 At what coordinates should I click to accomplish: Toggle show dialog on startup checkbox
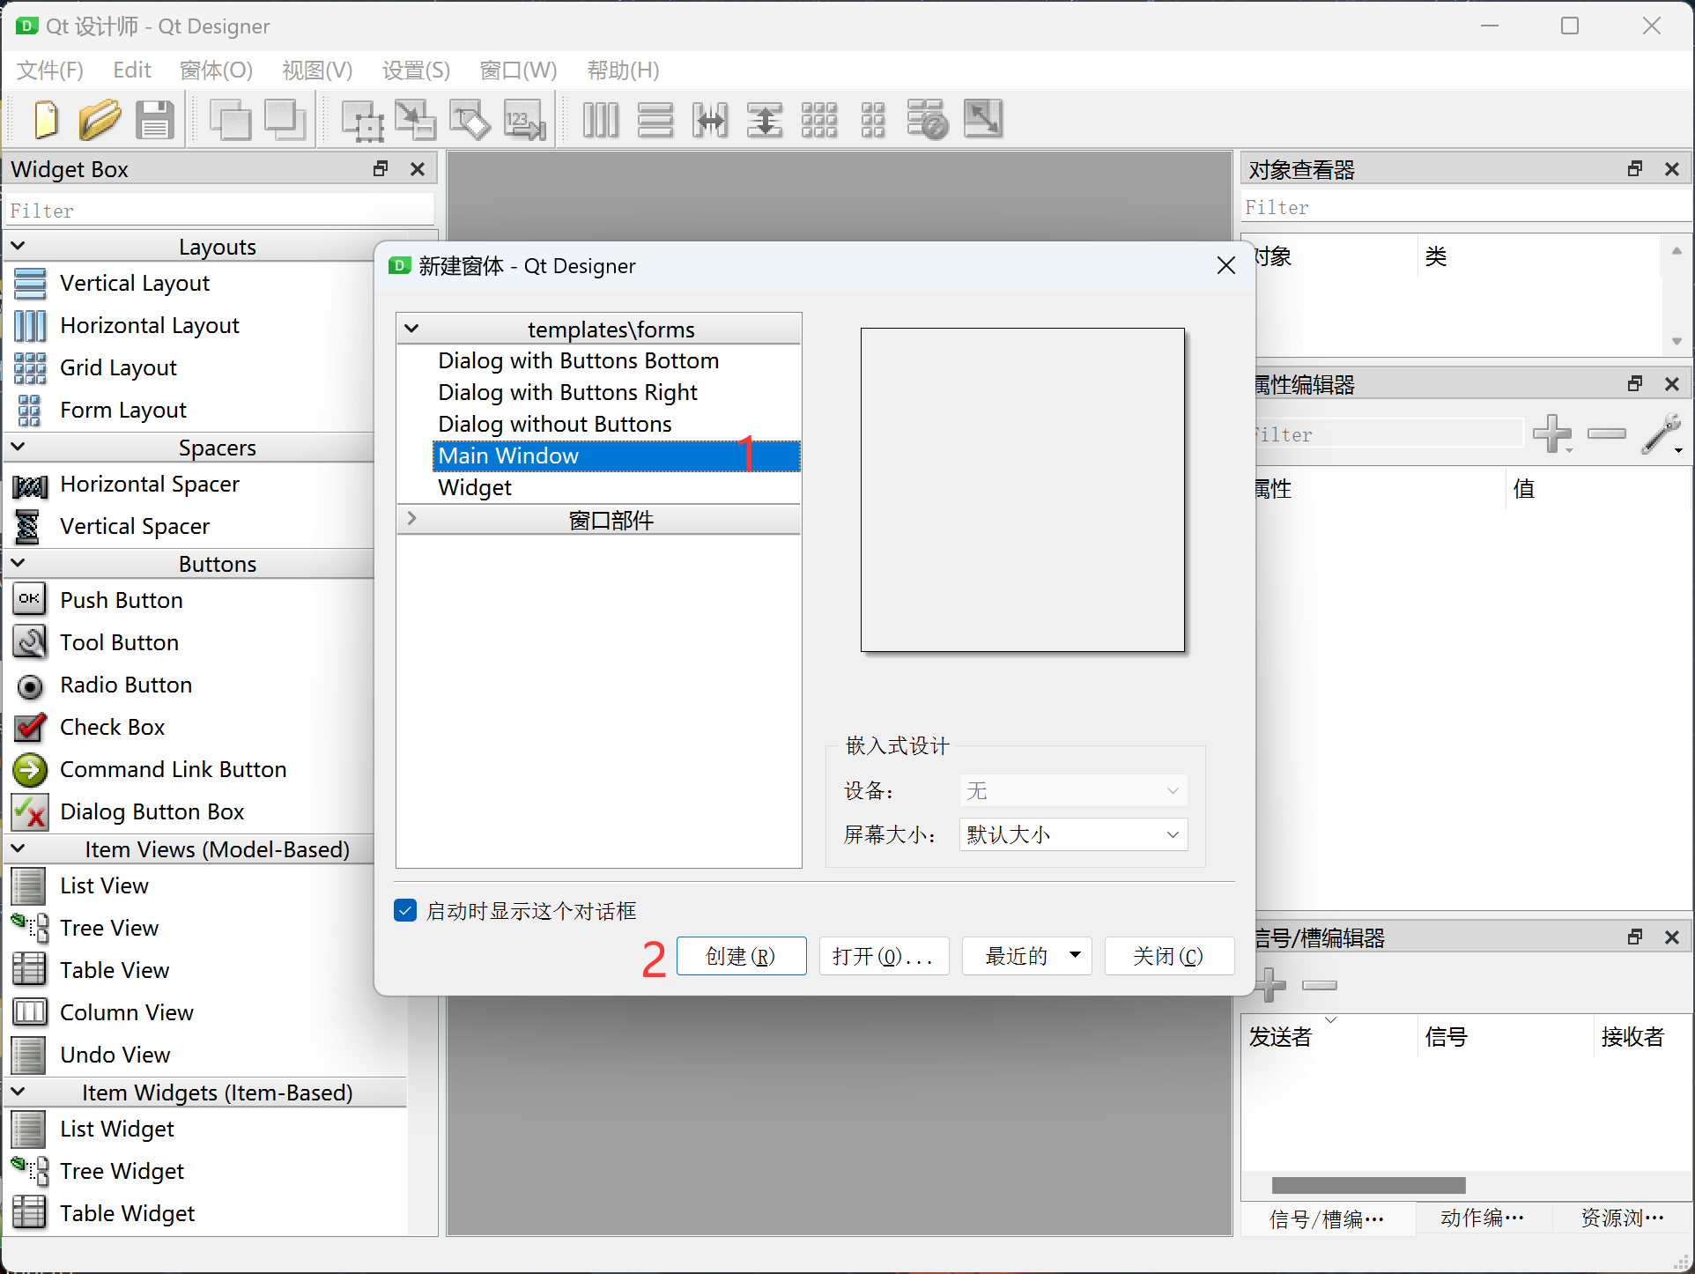pos(404,911)
